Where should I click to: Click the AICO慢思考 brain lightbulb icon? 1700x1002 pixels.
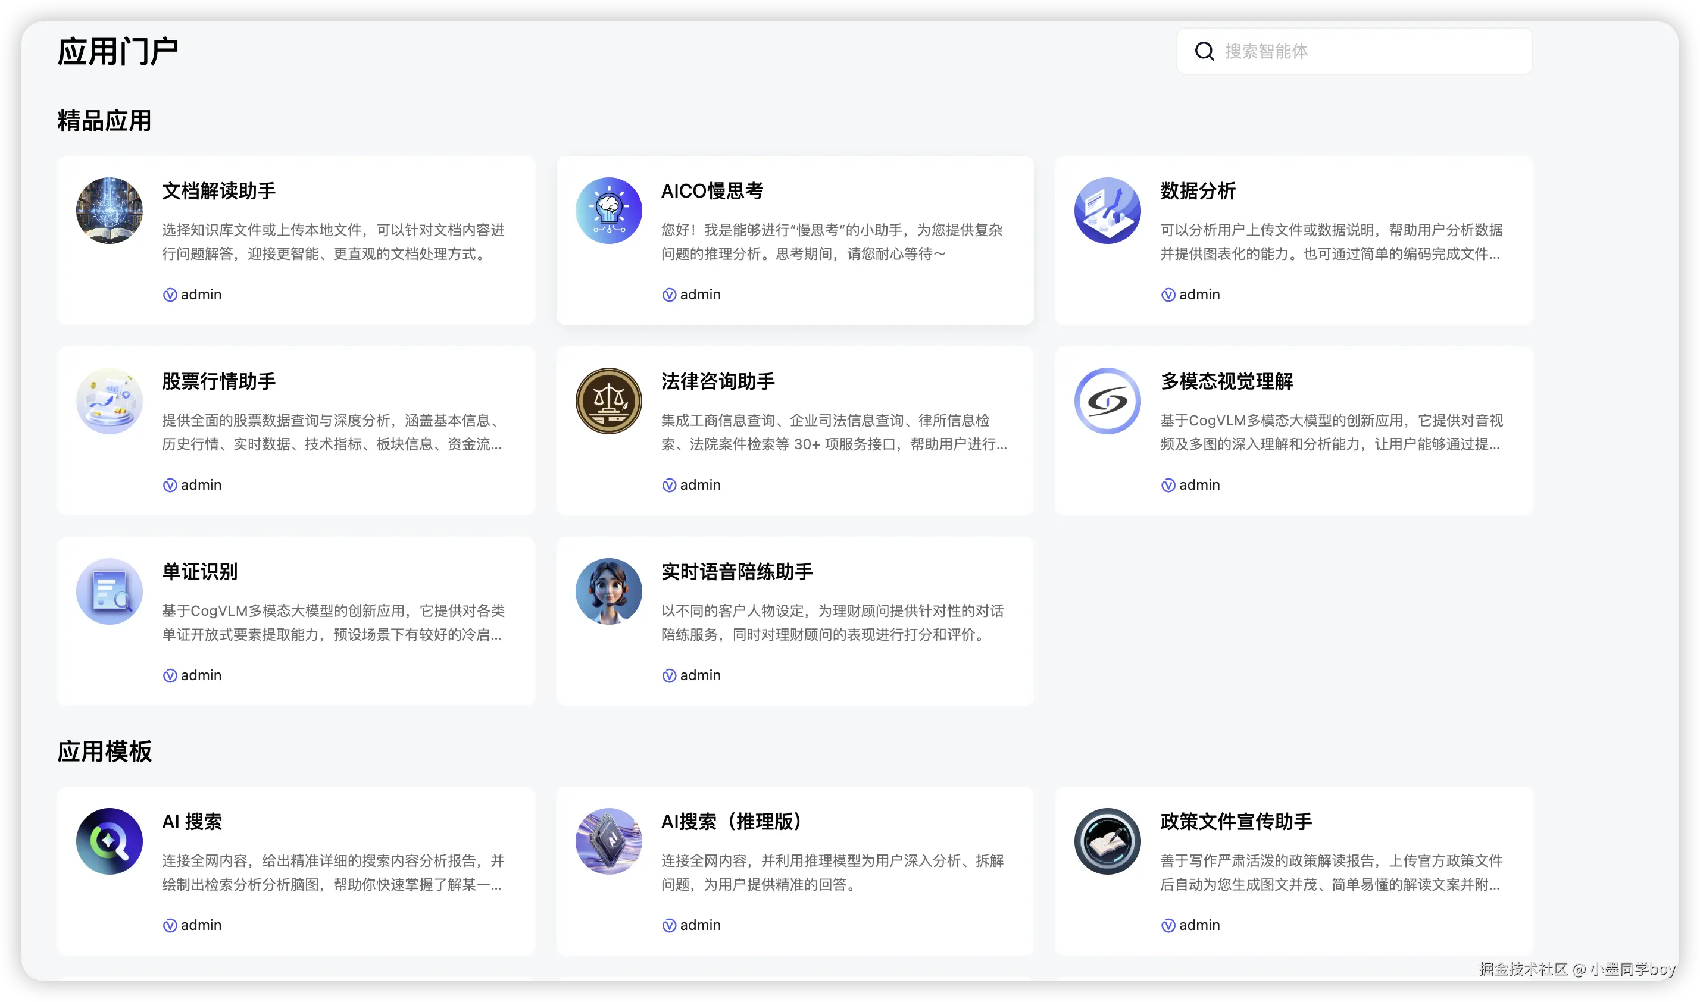[608, 211]
